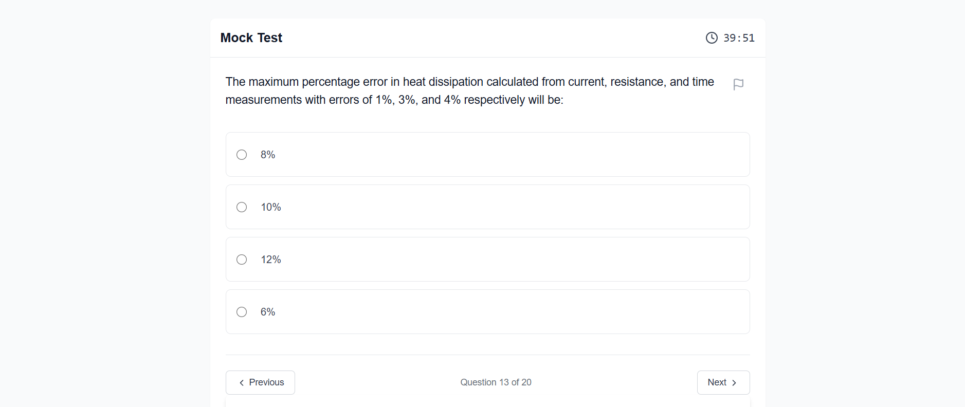This screenshot has height=407, width=965.
Task: Click the 6% answer label text
Action: (x=268, y=312)
